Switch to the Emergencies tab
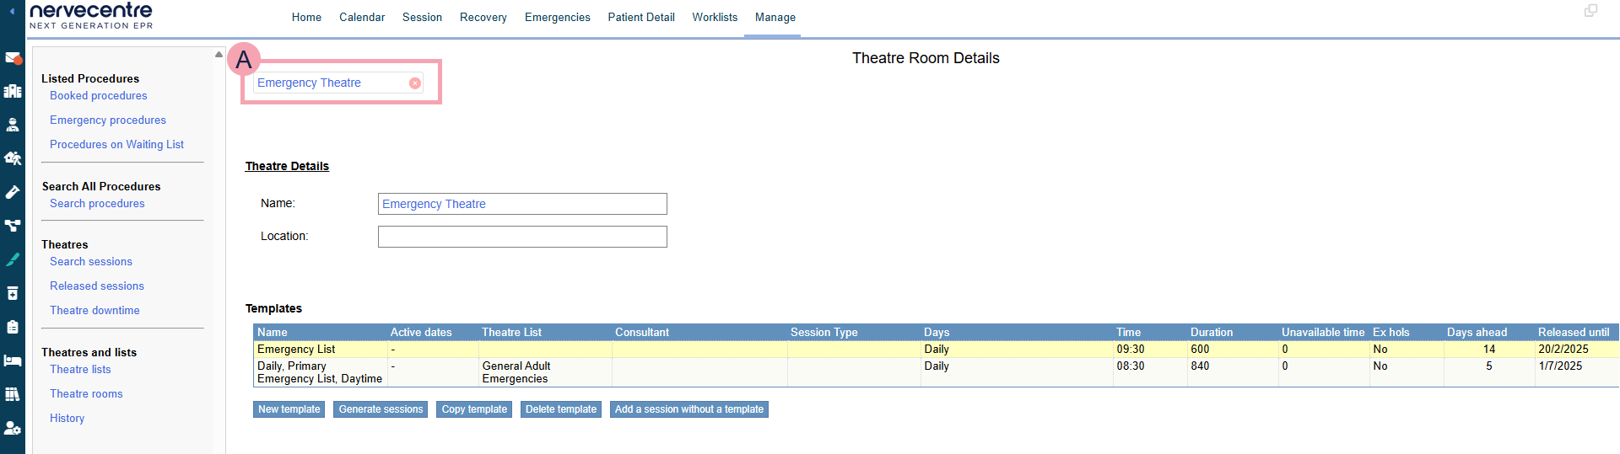 557,18
